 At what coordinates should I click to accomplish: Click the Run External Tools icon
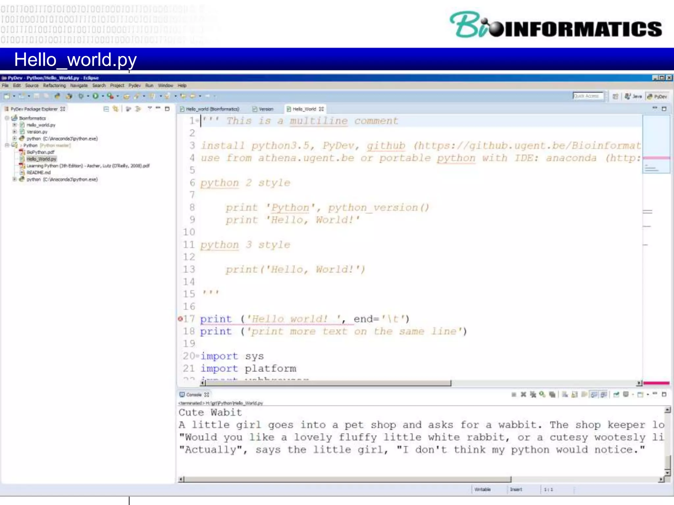[110, 96]
